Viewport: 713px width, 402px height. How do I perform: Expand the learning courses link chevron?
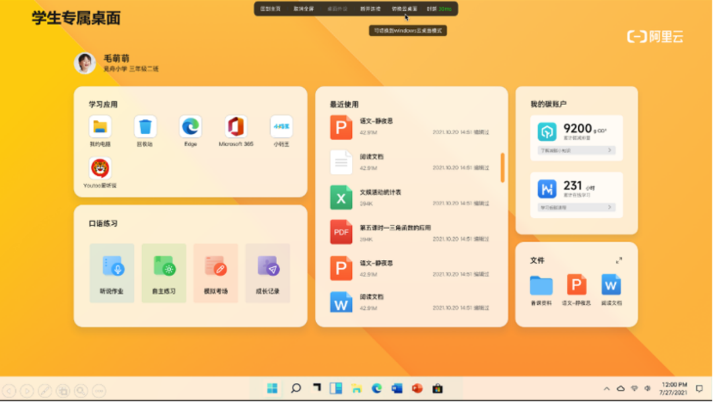coord(610,207)
